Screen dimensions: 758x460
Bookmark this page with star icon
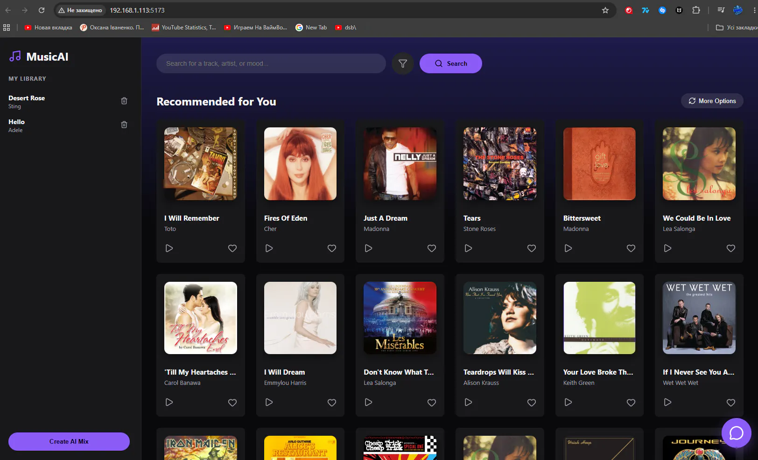point(605,10)
